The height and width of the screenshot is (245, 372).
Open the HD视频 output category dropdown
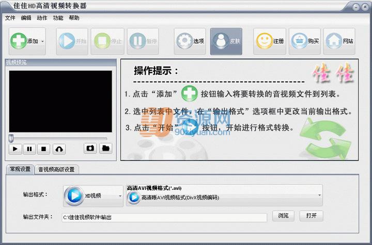93,195
